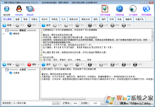Switch to the 模板合成 tab
This screenshot has width=155, height=107.
coord(86,19)
